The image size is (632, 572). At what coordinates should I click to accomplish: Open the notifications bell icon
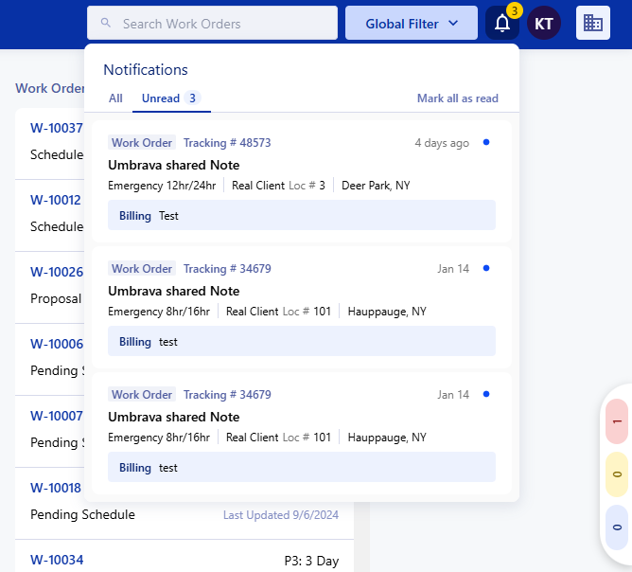point(502,23)
